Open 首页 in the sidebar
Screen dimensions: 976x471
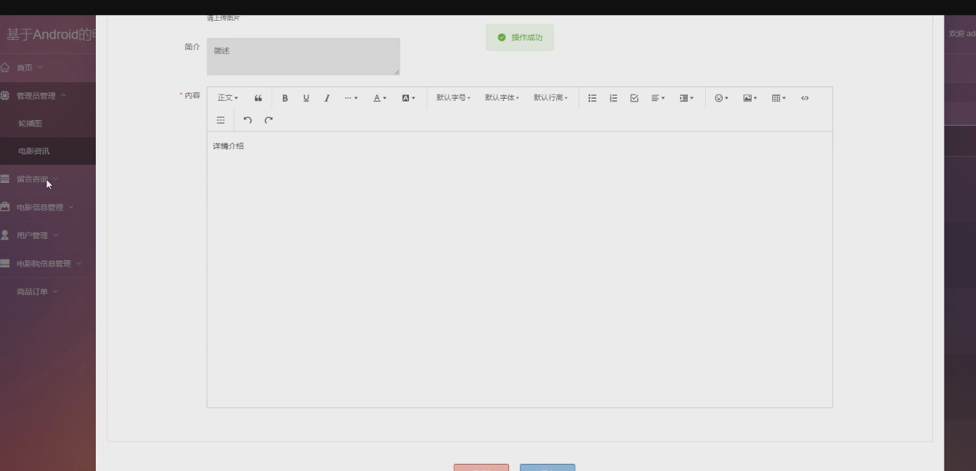47,67
